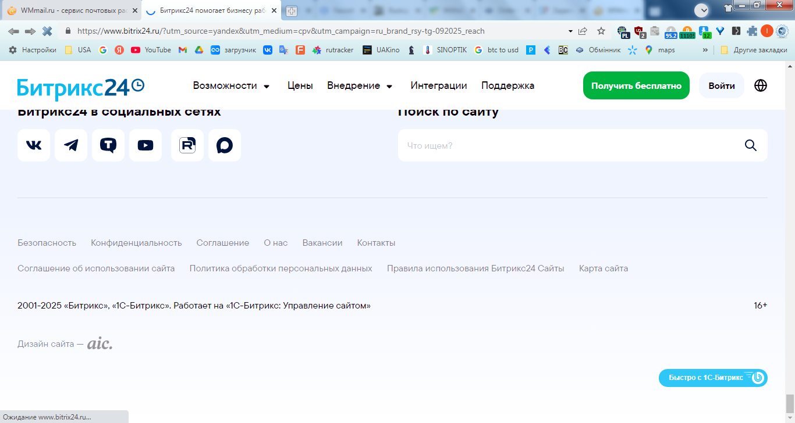This screenshot has height=423, width=795.
Task: Open a new browser tab
Action: pos(292,11)
